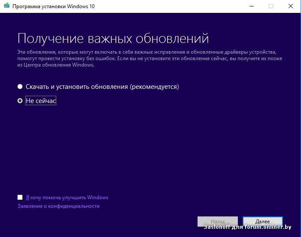Click the 'Далее' button
Viewport: 301px width, 237px height.
tap(263, 222)
